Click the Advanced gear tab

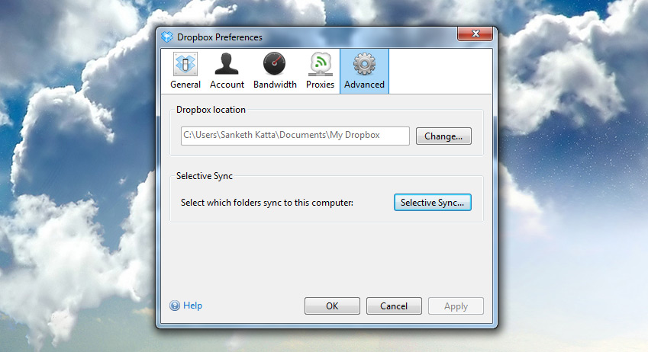pyautogui.click(x=364, y=71)
